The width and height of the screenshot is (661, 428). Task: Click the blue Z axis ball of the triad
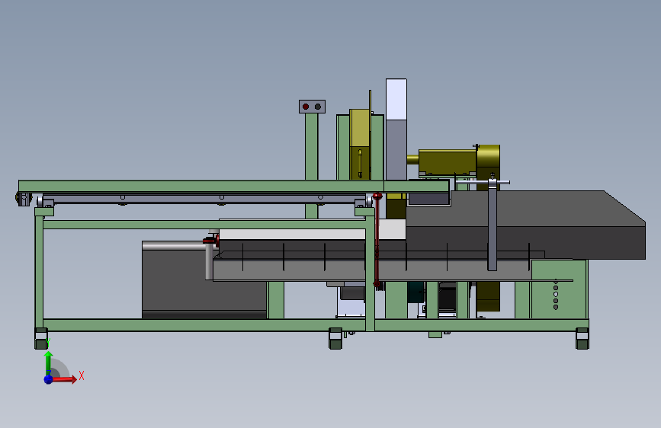click(x=49, y=379)
